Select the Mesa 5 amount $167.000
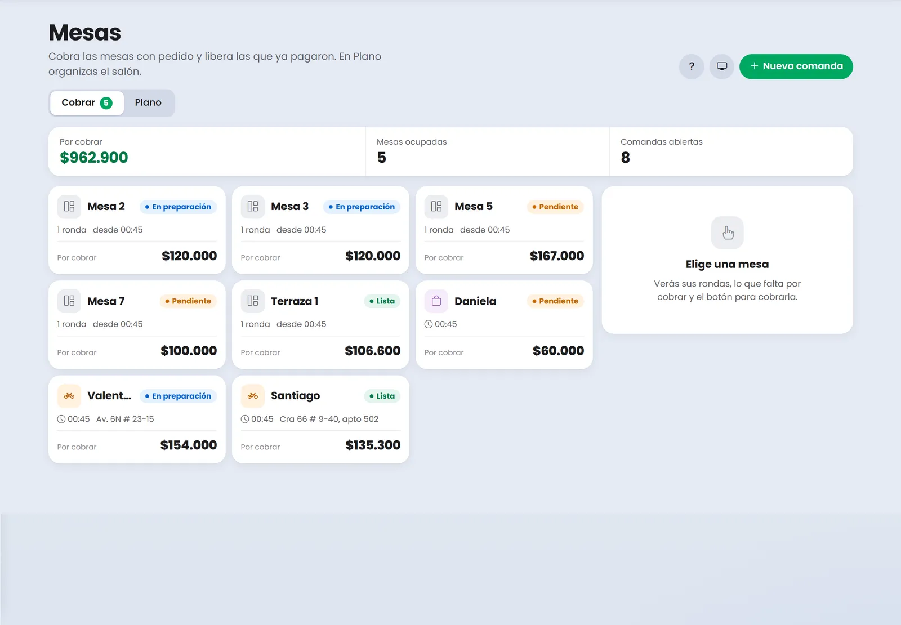The image size is (901, 625). click(557, 256)
